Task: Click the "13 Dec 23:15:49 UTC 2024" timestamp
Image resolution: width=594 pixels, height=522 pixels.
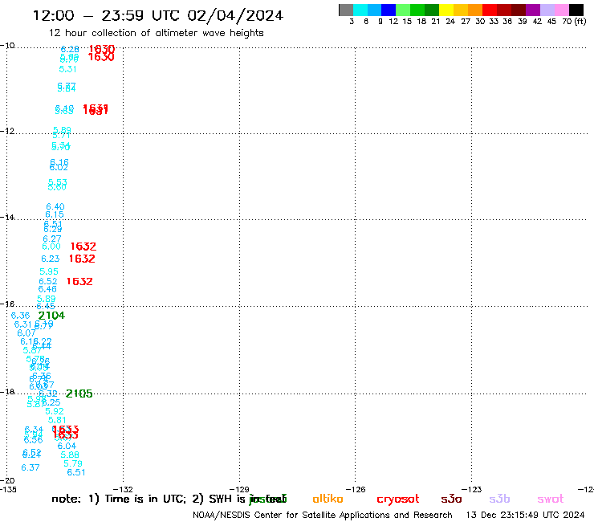Action: (x=526, y=516)
